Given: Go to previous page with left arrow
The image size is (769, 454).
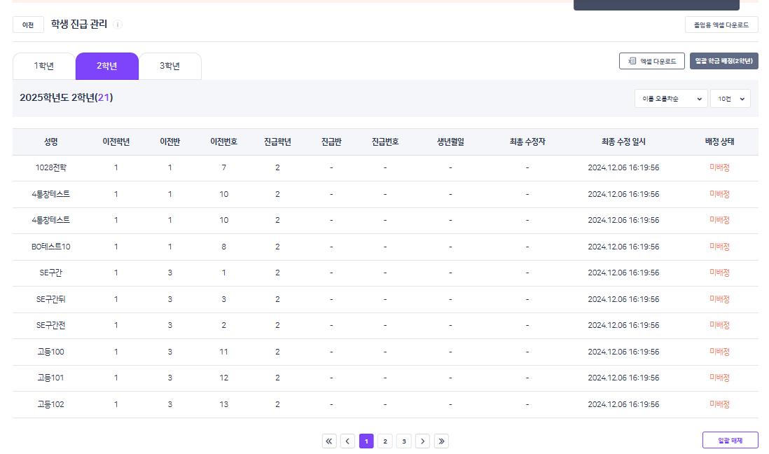Looking at the screenshot, I should point(347,441).
